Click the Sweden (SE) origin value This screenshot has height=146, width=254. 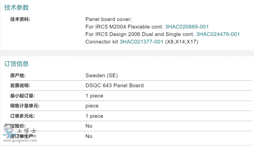point(102,75)
